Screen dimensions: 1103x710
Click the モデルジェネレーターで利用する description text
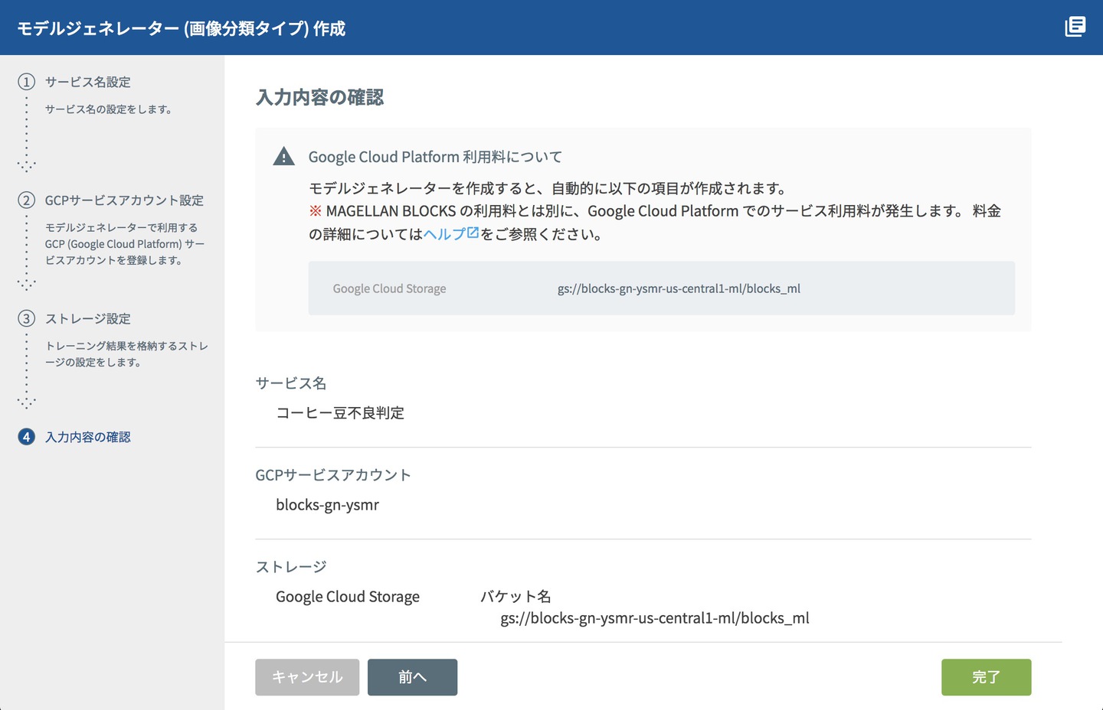point(124,244)
